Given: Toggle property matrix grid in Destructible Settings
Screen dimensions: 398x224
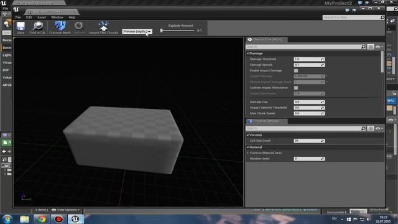Looking at the screenshot, I should [x=371, y=47].
